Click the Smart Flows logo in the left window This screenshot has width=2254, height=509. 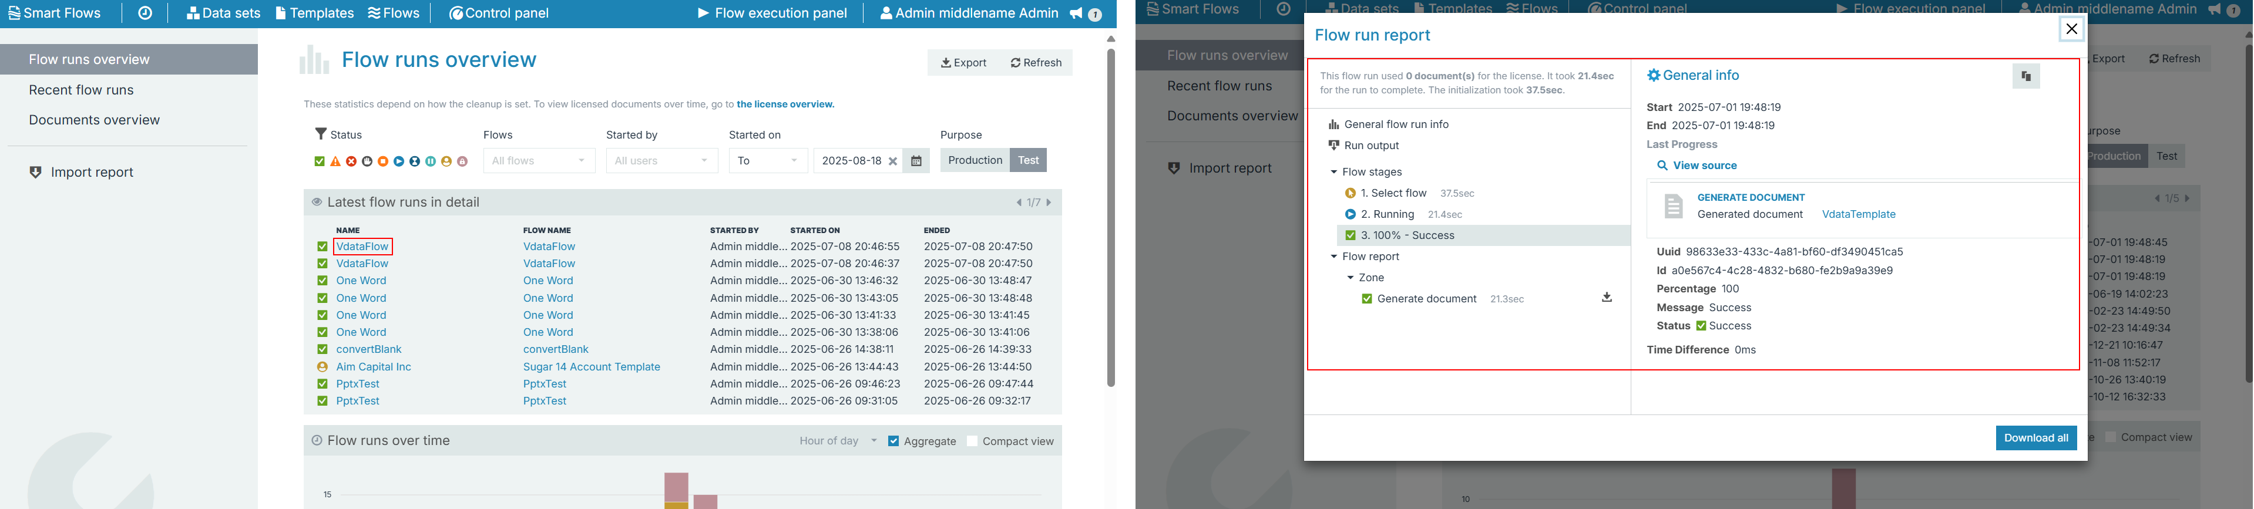(54, 13)
